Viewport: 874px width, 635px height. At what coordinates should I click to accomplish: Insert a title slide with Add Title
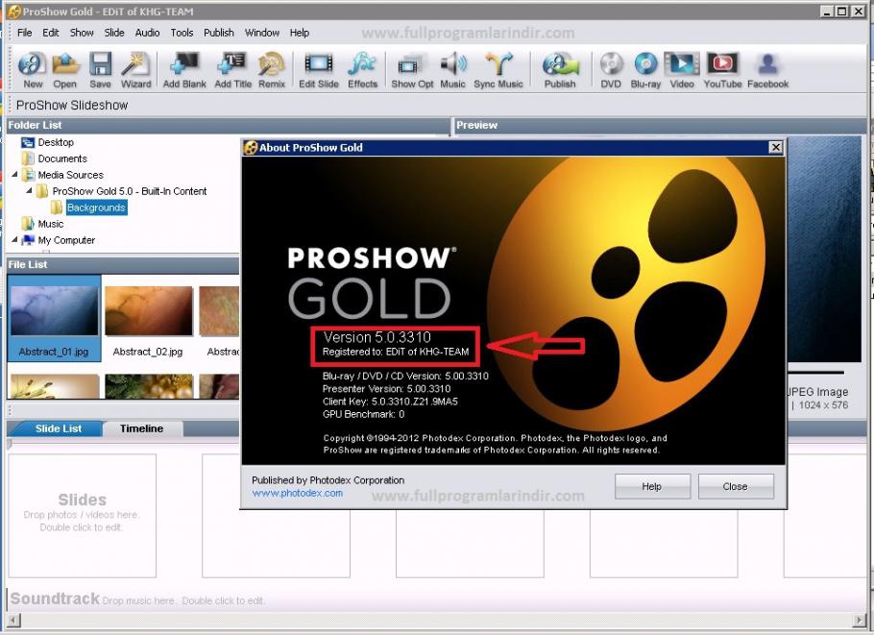(233, 70)
